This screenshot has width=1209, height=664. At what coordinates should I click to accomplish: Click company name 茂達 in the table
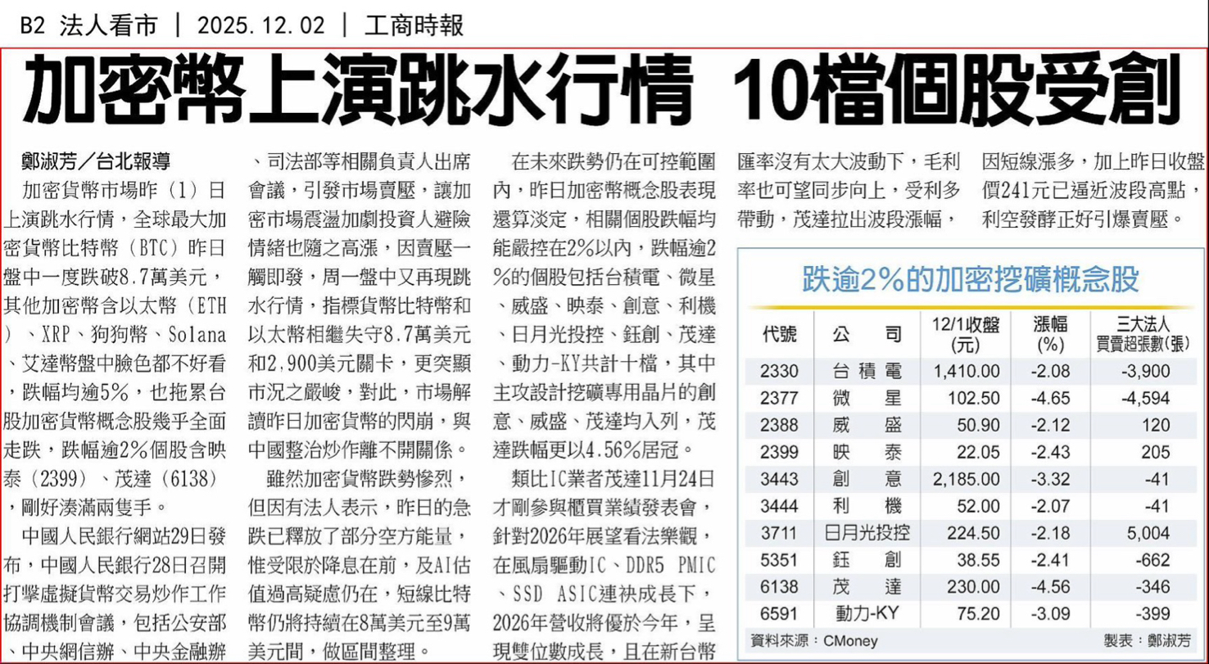point(867,587)
